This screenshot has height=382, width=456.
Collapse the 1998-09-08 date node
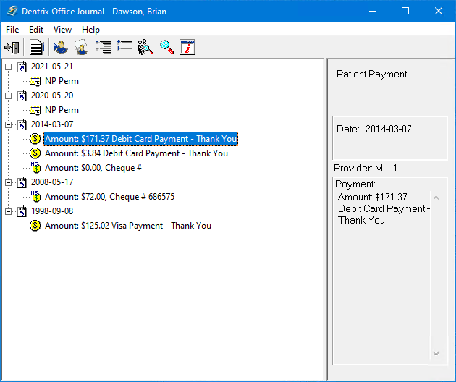click(8, 211)
